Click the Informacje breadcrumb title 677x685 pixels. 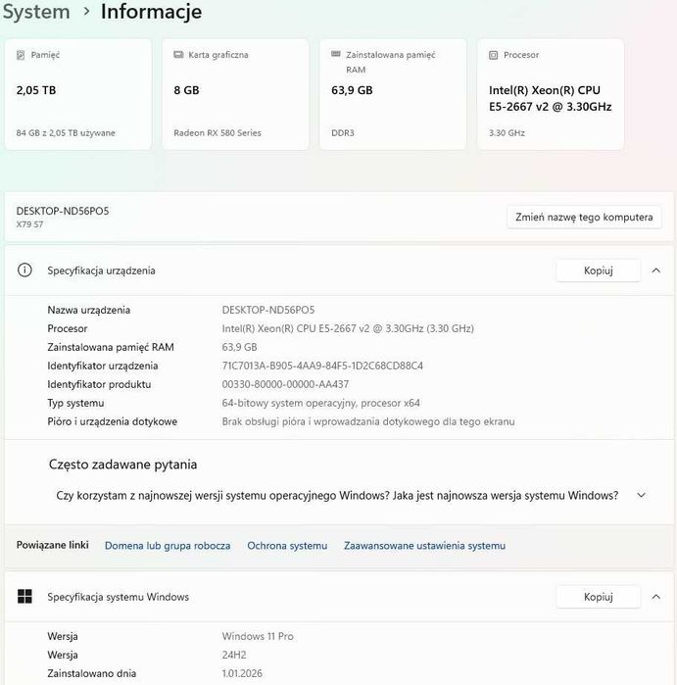pos(151,12)
